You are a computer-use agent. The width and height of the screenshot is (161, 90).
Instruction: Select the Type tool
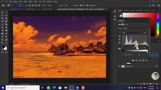click(2, 37)
